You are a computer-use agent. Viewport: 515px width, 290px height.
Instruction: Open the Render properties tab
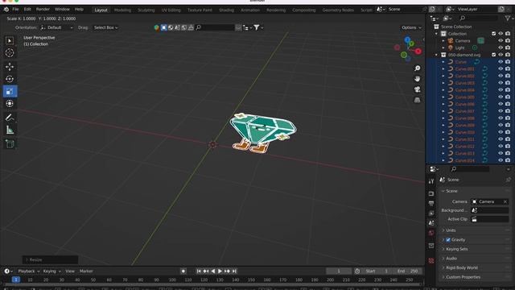[431, 193]
